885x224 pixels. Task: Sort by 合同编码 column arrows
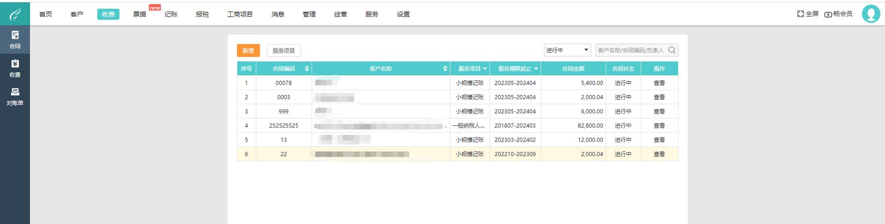click(x=306, y=69)
